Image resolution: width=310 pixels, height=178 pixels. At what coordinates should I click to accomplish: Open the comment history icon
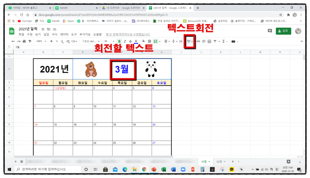[x=270, y=31]
